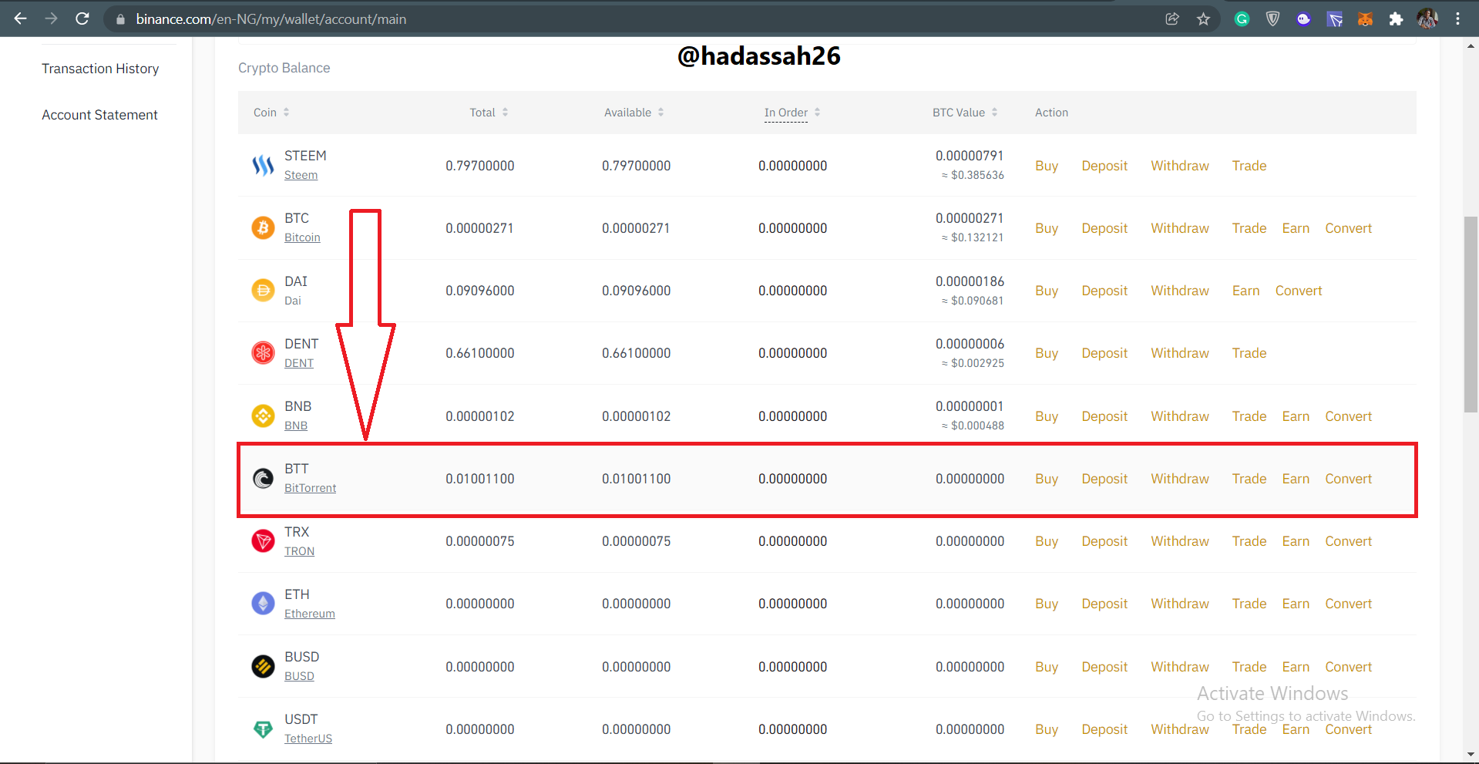
Task: Click Earn in the DAI row
Action: 1245,291
